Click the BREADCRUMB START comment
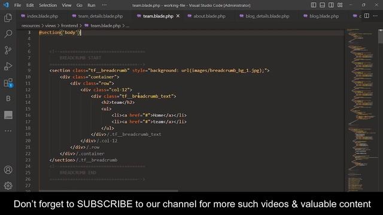Screen dimensions: 383x215 80,58
